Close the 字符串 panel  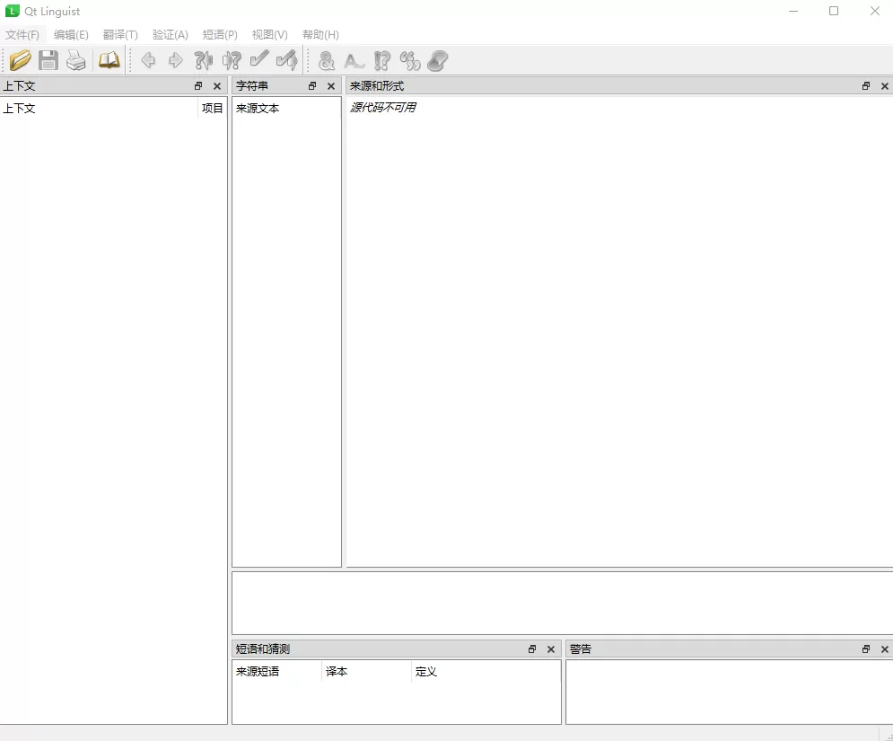pos(331,85)
